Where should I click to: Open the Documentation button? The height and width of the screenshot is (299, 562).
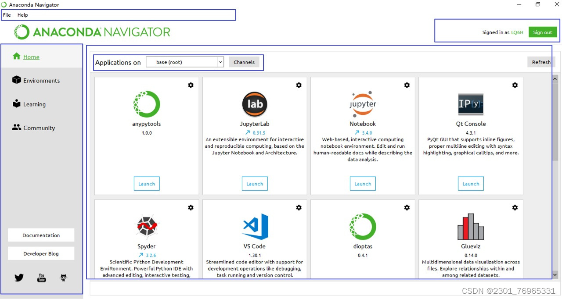[x=41, y=235]
